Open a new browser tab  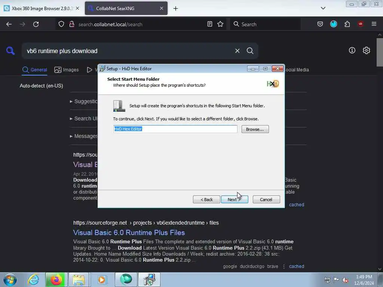176,9
